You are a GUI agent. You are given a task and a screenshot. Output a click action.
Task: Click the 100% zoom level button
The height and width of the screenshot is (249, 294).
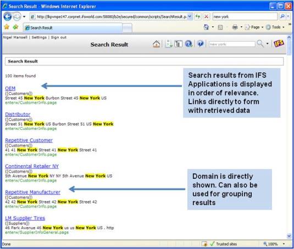(270, 244)
